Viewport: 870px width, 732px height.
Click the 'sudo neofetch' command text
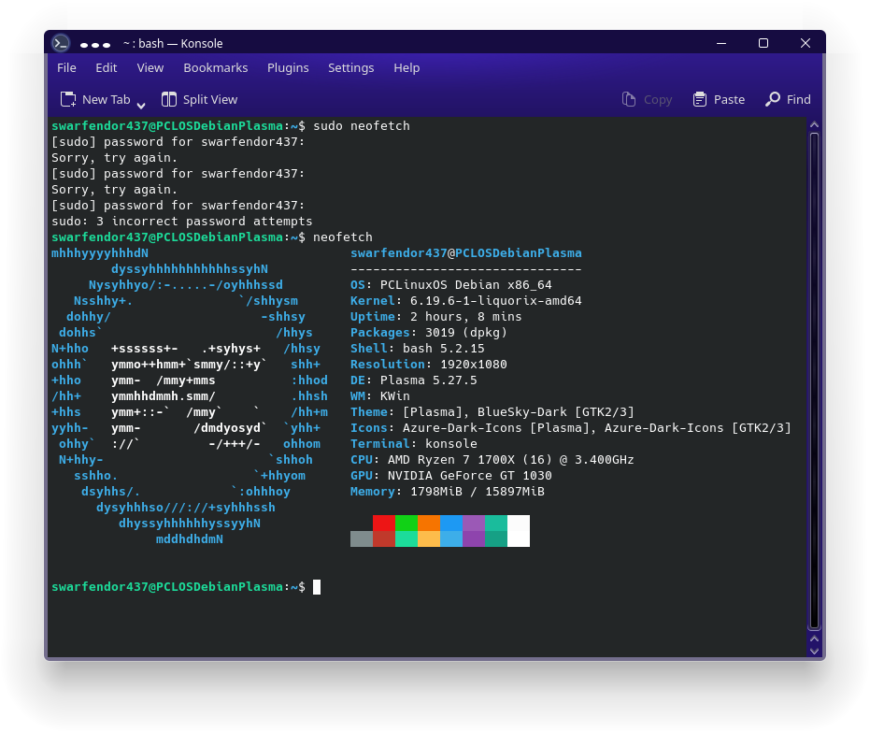pos(362,126)
